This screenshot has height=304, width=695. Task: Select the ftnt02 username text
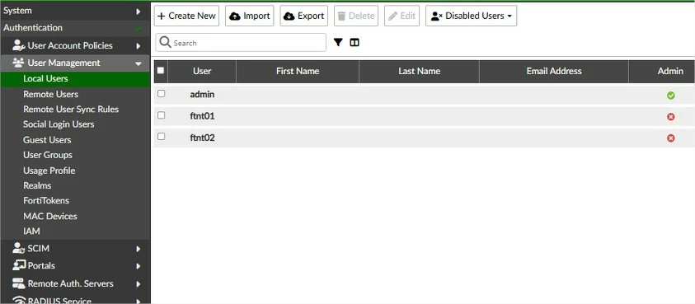[203, 138]
